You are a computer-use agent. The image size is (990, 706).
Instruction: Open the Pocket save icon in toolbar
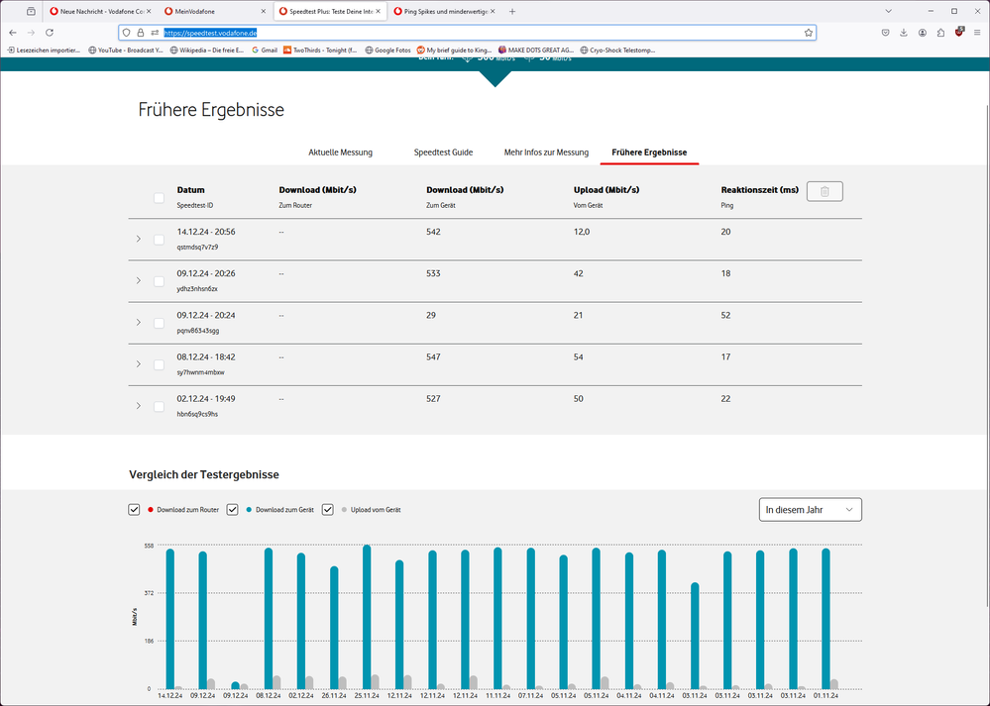pyautogui.click(x=885, y=33)
